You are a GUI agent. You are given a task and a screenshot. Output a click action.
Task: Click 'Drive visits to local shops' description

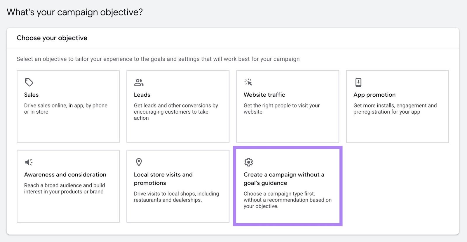(176, 197)
